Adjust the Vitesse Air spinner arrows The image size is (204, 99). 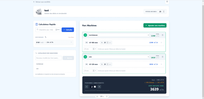pos(164,12)
